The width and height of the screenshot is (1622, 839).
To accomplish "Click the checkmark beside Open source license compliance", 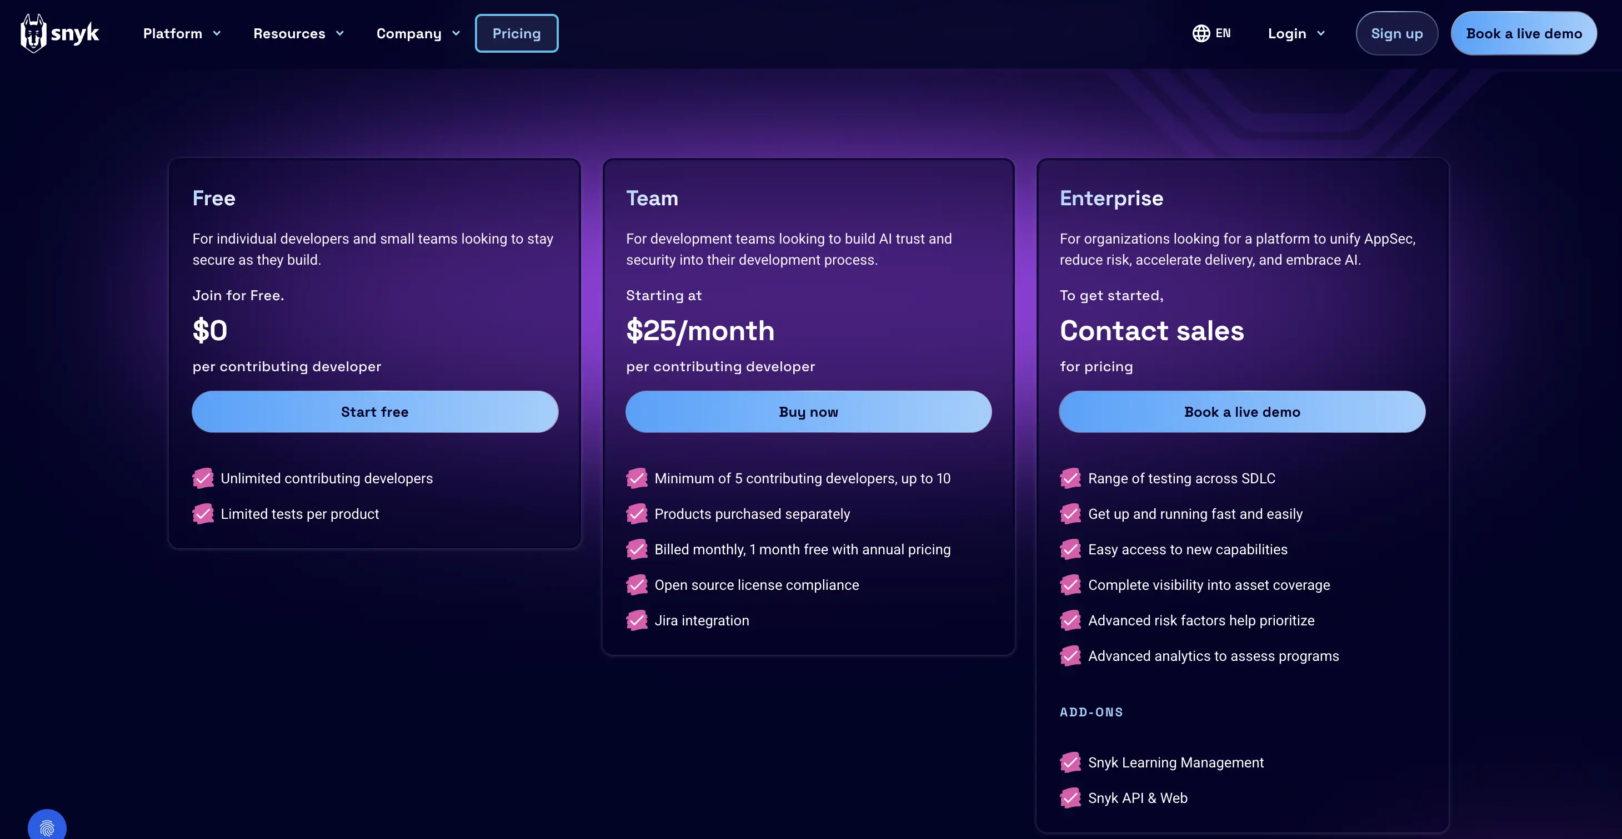I will click(x=637, y=584).
